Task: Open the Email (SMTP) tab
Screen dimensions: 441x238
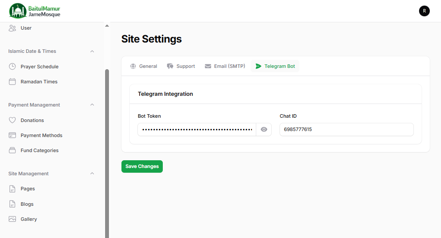Action: [225, 66]
